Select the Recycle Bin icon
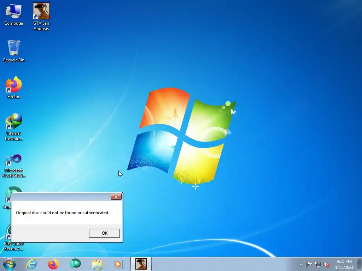The width and height of the screenshot is (362, 271). click(x=14, y=51)
